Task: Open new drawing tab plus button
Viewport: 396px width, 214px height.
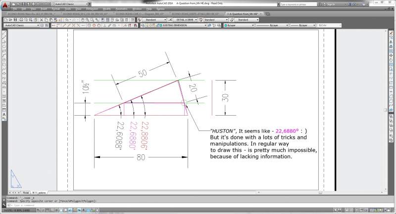Action: tap(268, 14)
